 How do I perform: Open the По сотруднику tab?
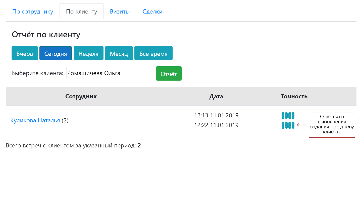click(x=33, y=12)
